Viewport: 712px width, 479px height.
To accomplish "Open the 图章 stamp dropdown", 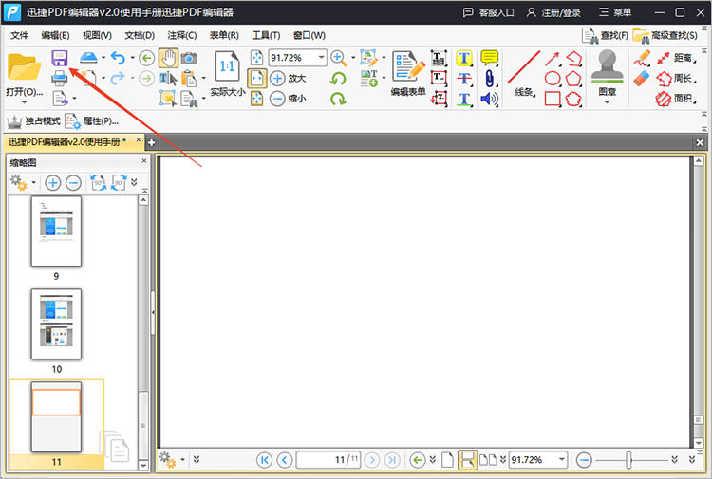I will [x=608, y=102].
